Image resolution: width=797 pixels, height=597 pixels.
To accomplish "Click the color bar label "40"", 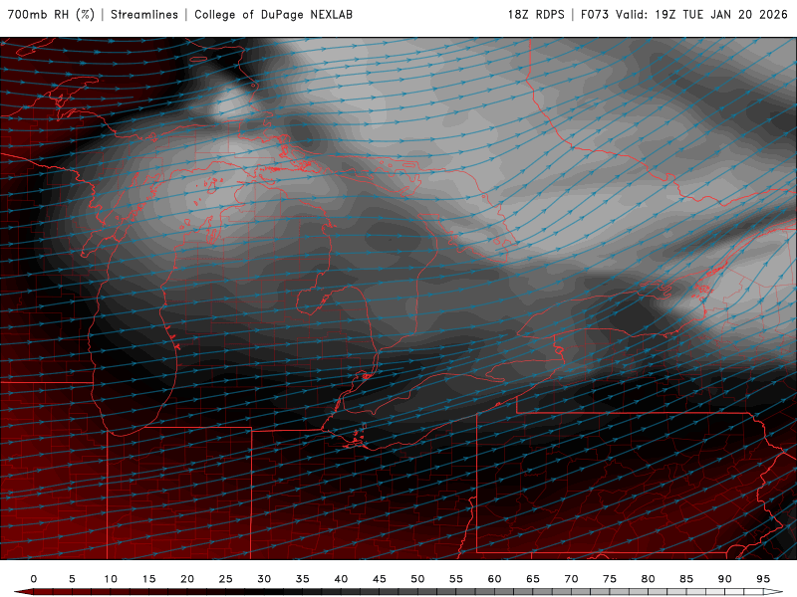I will (x=341, y=579).
